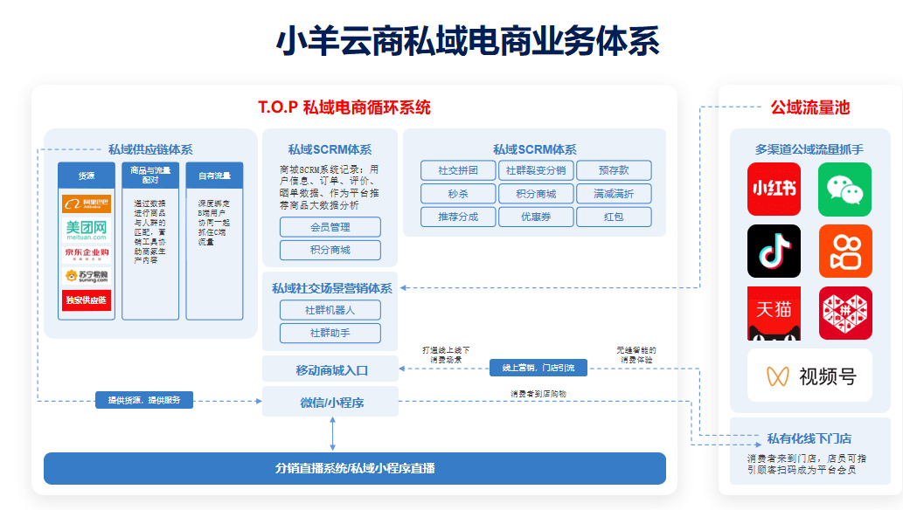Viewport: 903px width, 510px height.
Task: Click the Alibaba logo in 货源 column
Action: coord(87,203)
